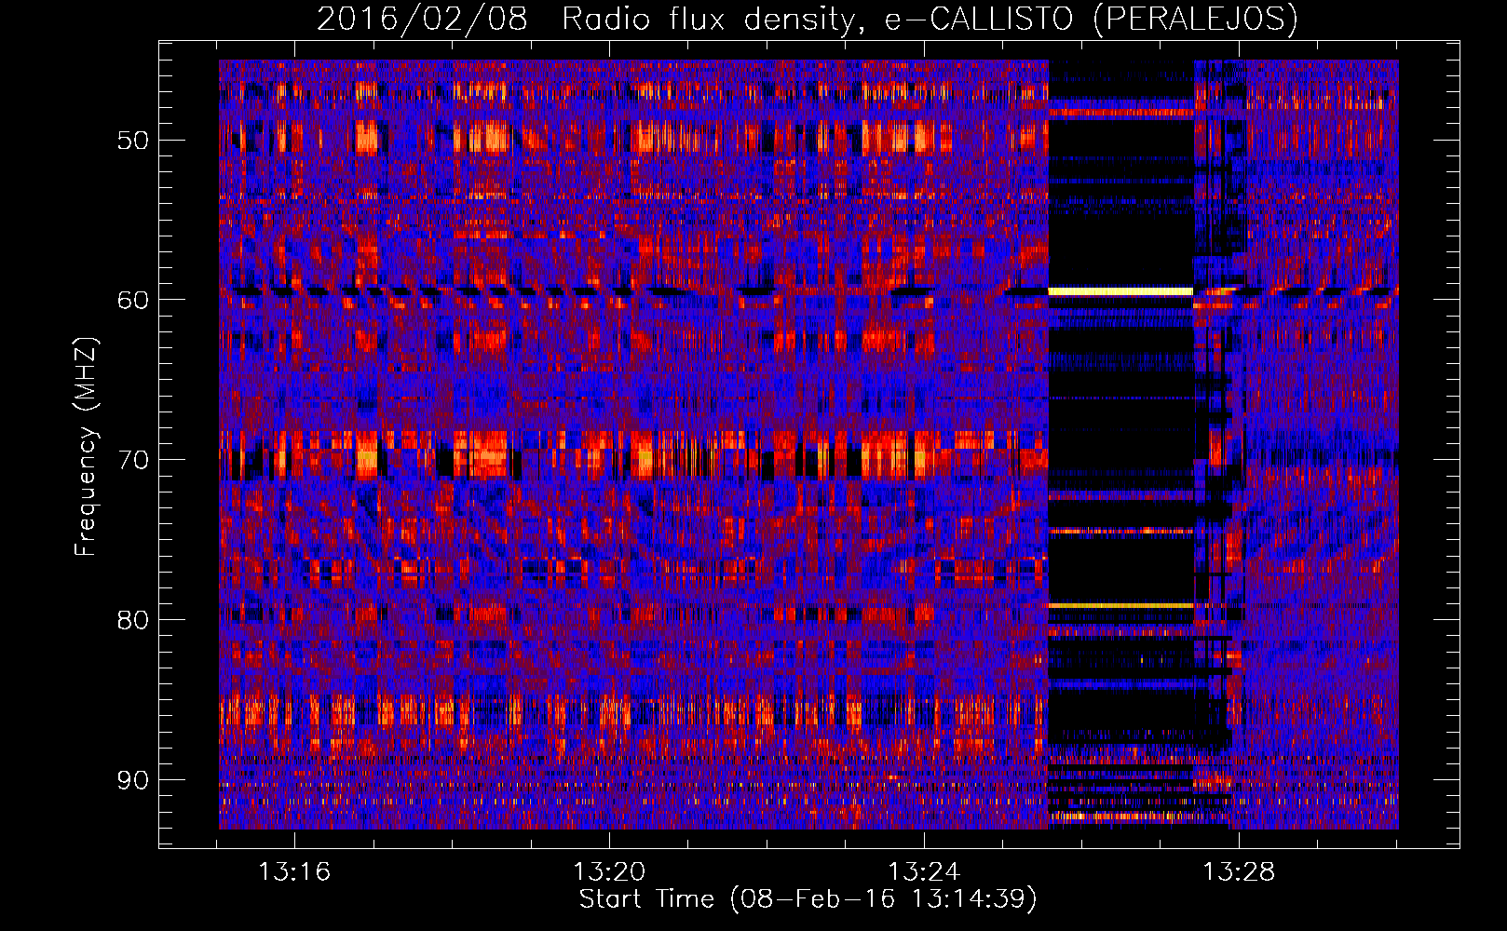Click the "Start Time (08-Feb-16 13:14:39)" label
The image size is (1507, 931).
808,899
